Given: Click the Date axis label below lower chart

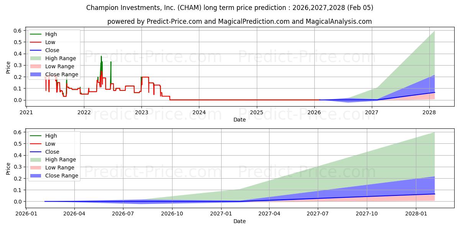Looking at the screenshot, I should [x=240, y=221].
